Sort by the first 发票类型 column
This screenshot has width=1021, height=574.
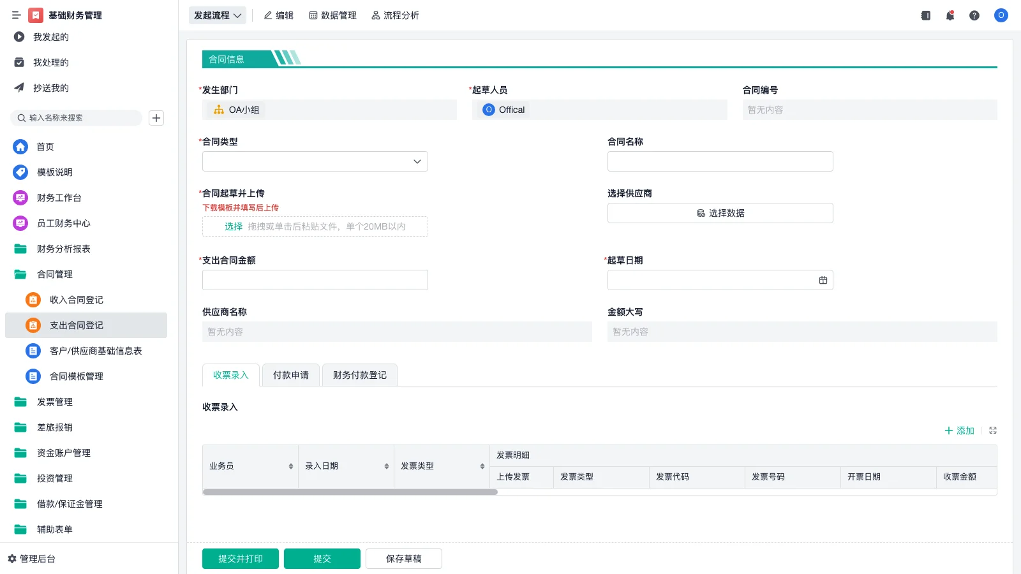pyautogui.click(x=482, y=466)
